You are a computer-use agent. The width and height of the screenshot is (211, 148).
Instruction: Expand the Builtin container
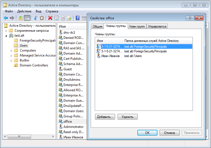pos(11,61)
